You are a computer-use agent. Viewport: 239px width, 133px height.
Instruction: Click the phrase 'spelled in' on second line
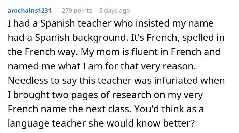[203, 38]
